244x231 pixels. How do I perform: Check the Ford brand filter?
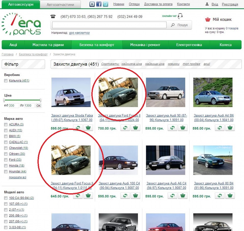6,160
